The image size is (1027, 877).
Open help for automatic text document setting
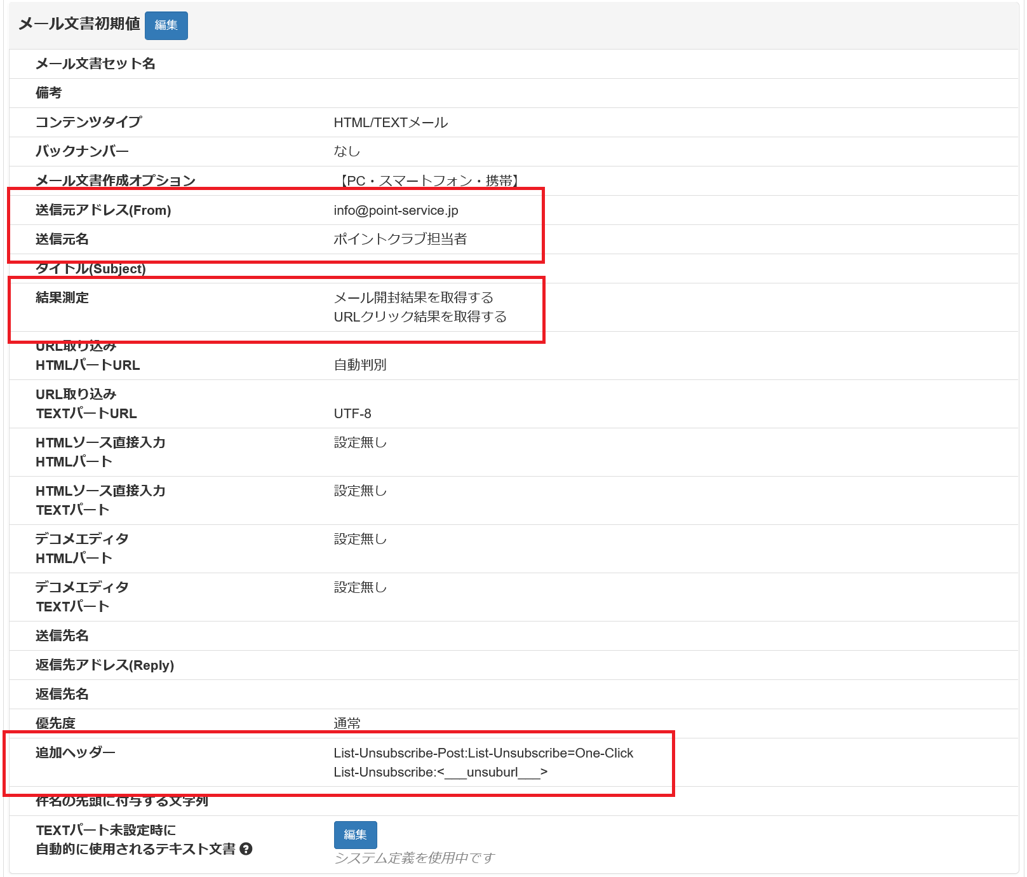[x=248, y=848]
